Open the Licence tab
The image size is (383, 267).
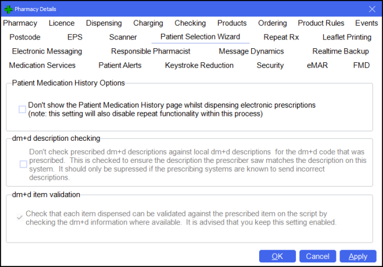(62, 23)
